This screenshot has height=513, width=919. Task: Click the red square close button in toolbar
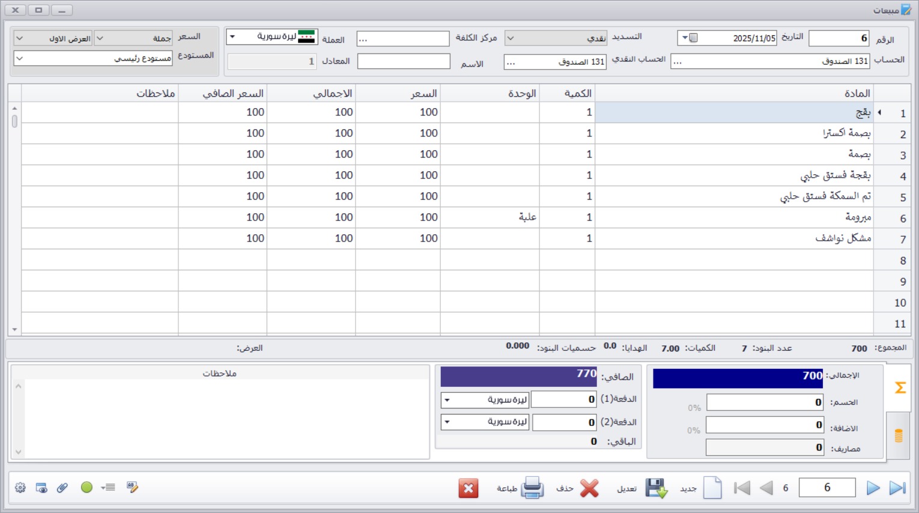pos(468,488)
